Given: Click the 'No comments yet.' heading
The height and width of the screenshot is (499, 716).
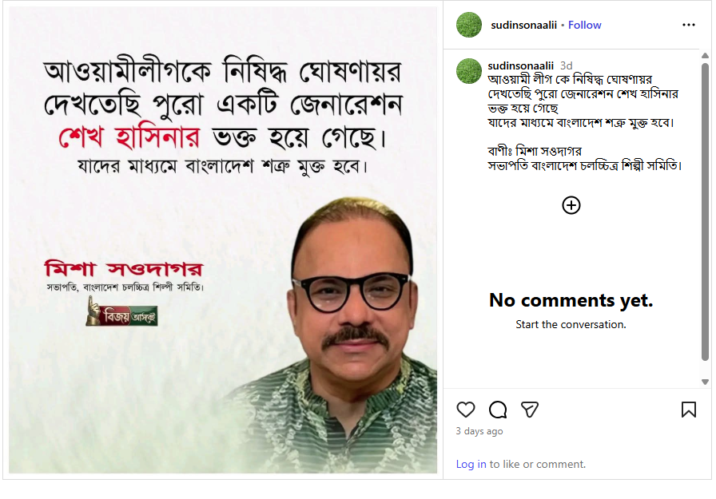Looking at the screenshot, I should [571, 300].
